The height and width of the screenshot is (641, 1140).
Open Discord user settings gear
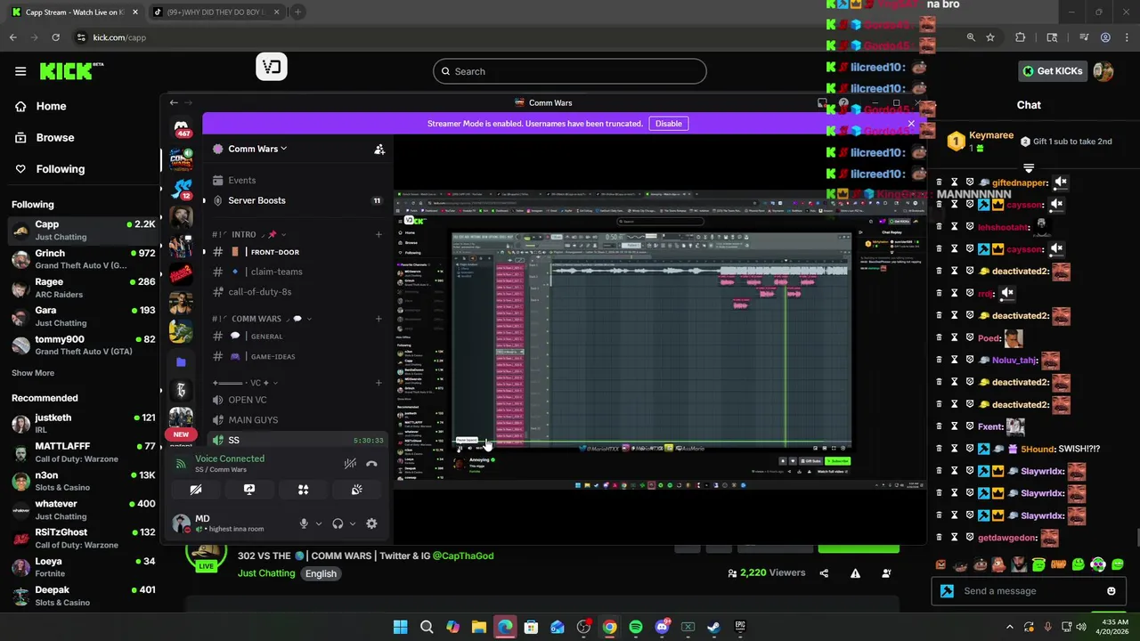(371, 523)
